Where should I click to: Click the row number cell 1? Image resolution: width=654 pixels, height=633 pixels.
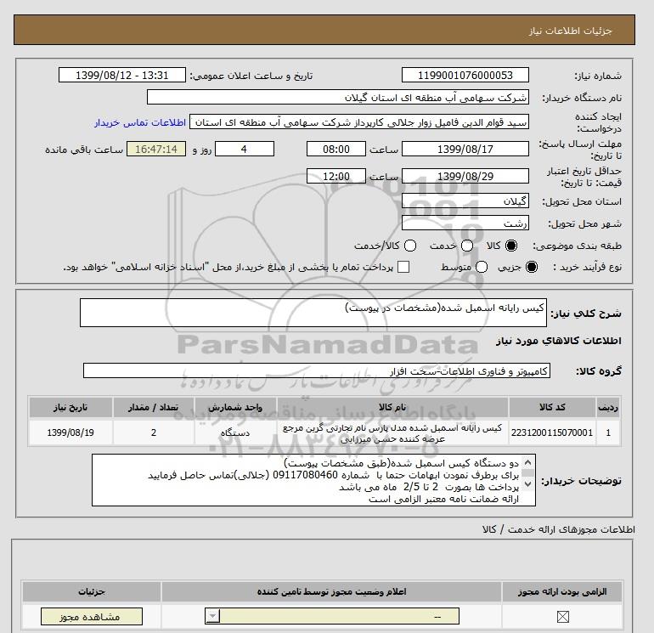click(x=607, y=432)
